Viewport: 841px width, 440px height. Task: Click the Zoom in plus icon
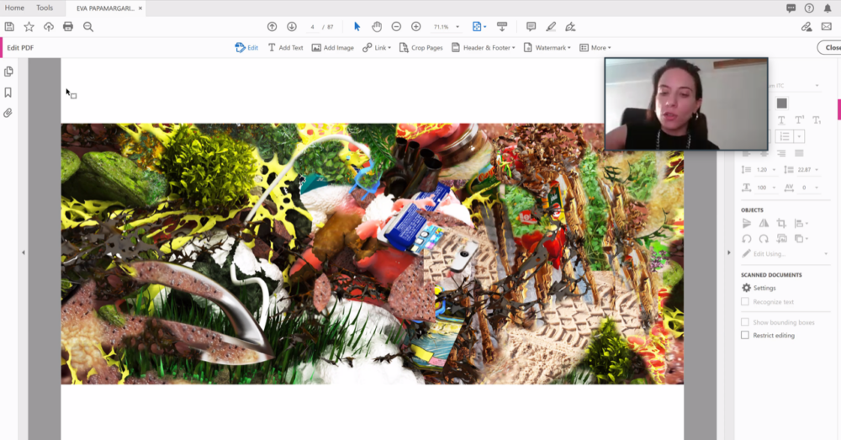click(x=415, y=27)
